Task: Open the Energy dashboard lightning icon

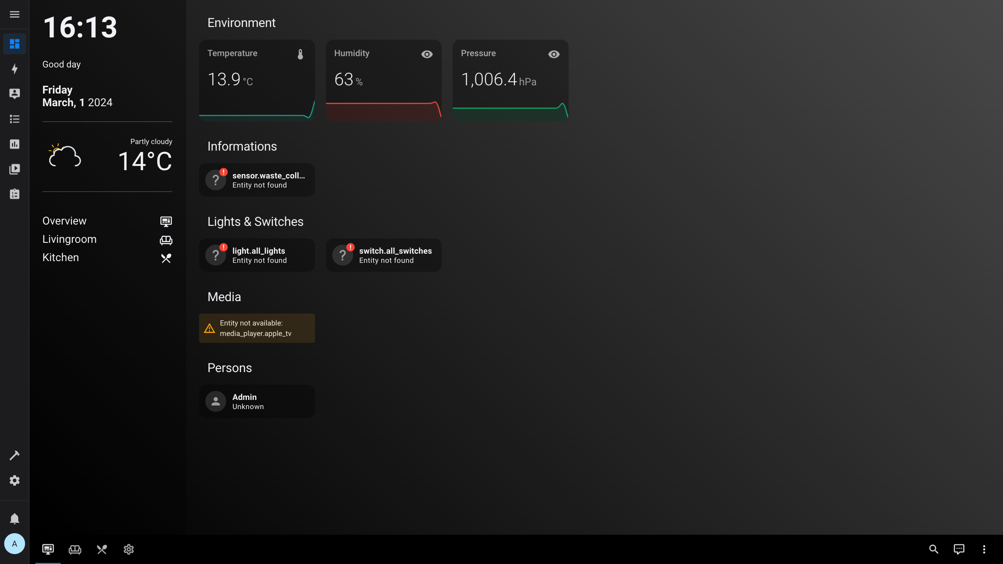Action: (14, 69)
